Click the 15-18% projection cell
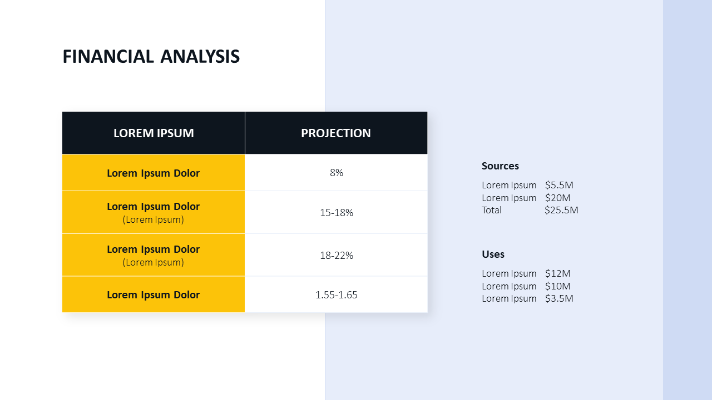The image size is (712, 400). coord(336,212)
